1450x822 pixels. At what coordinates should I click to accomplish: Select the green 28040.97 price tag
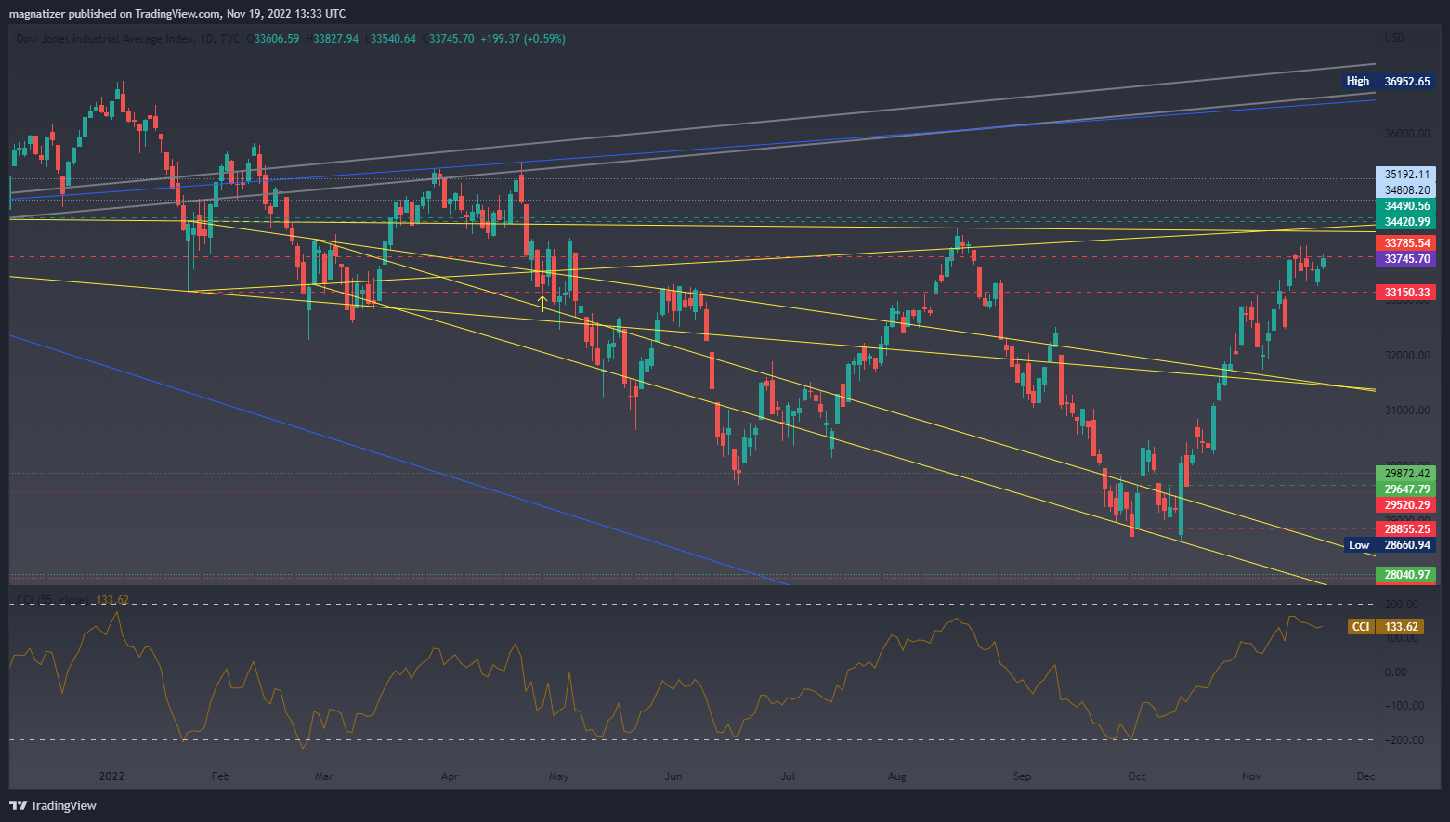[x=1406, y=575]
